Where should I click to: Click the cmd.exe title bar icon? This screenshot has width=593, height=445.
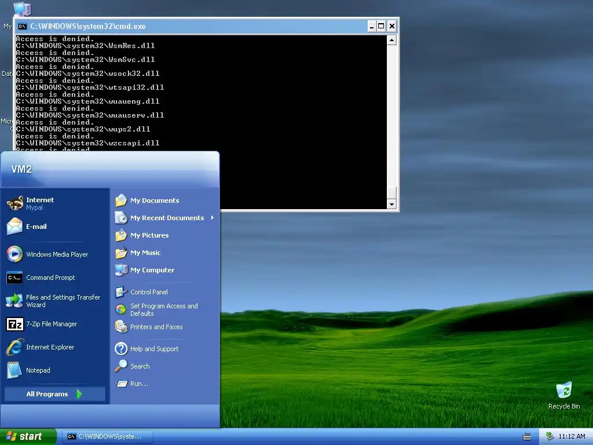point(23,26)
